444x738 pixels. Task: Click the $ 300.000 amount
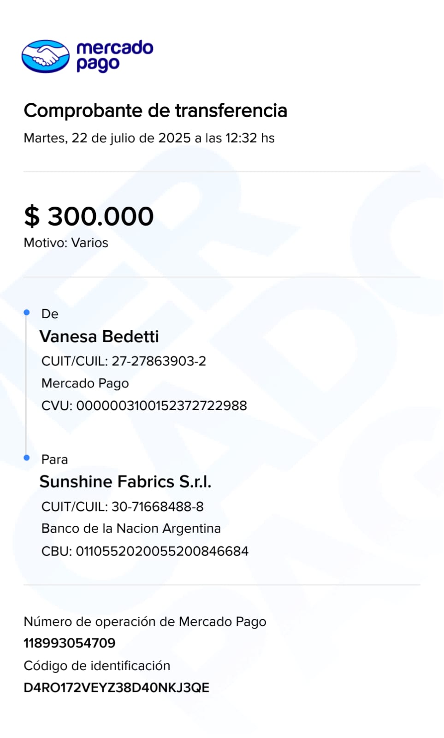tap(89, 216)
